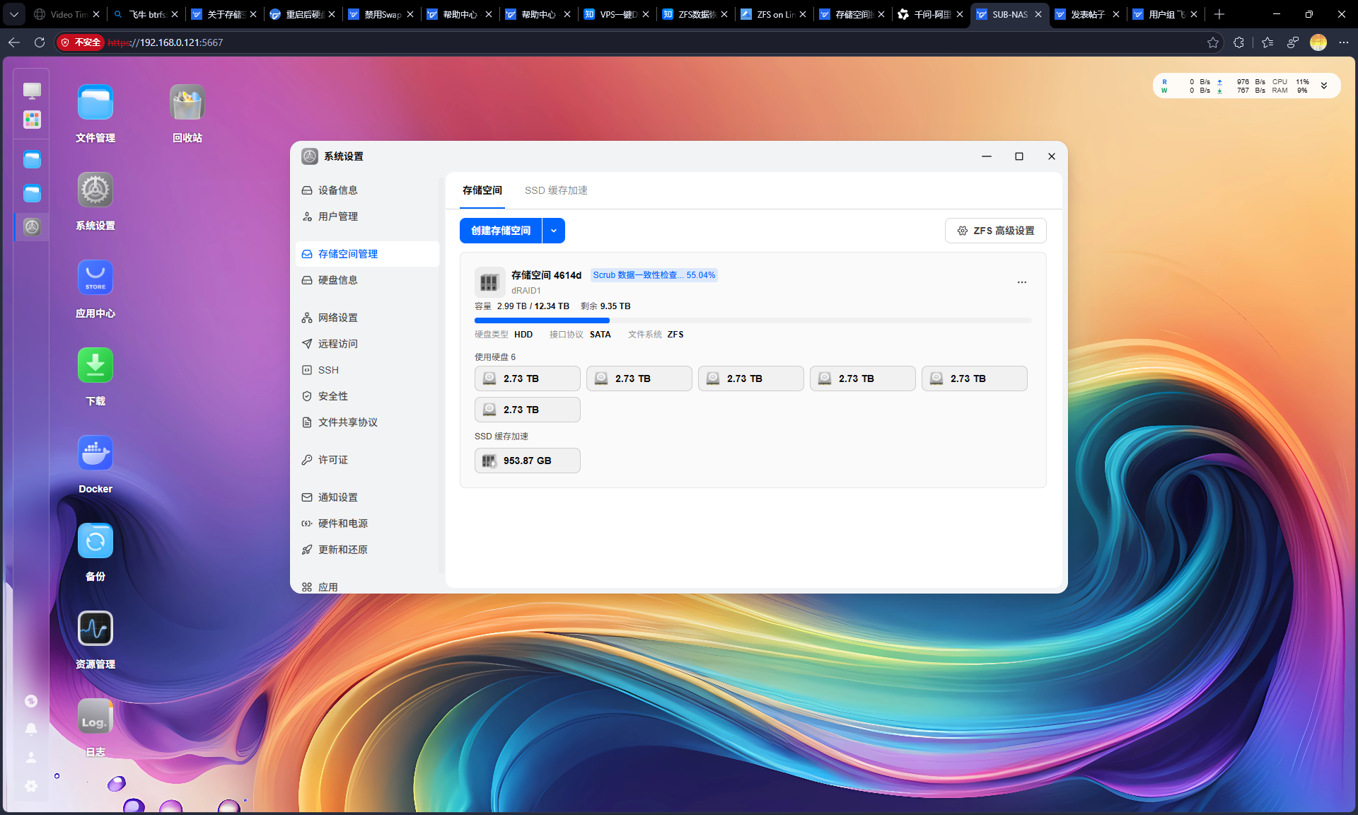Viewport: 1358px width, 815px height.
Task: Reload the page with the refresh icon
Action: coord(40,42)
